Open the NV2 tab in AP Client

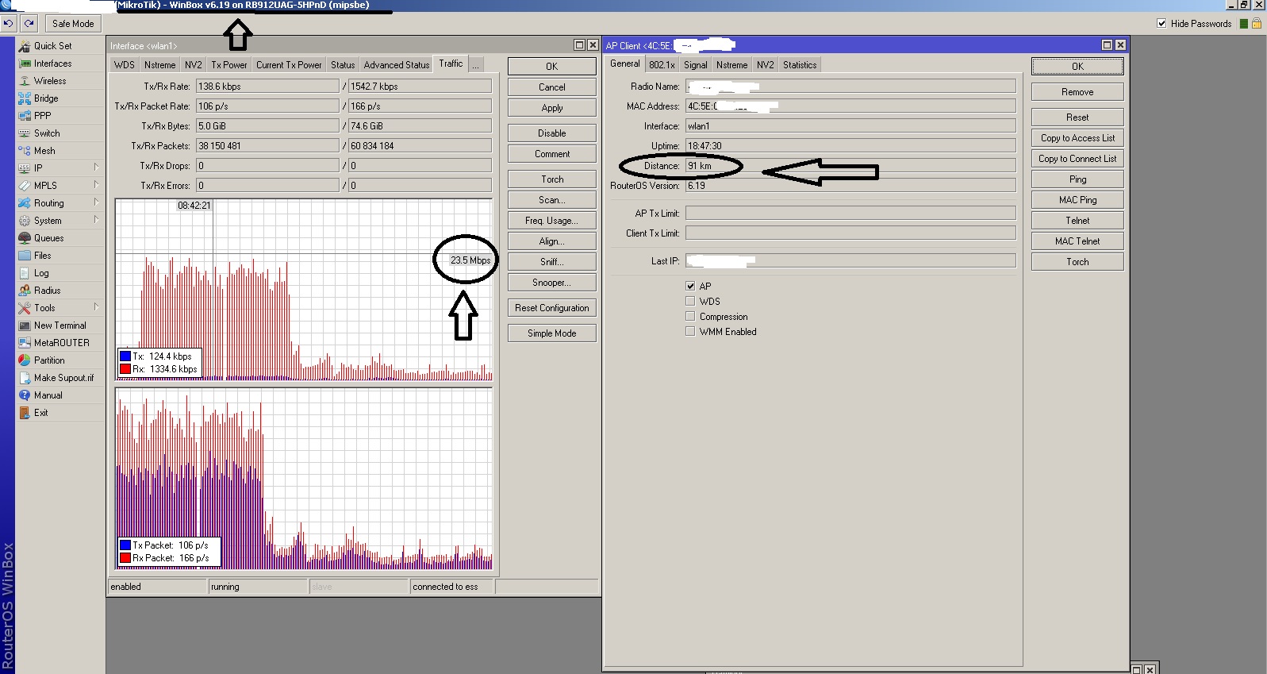[765, 65]
